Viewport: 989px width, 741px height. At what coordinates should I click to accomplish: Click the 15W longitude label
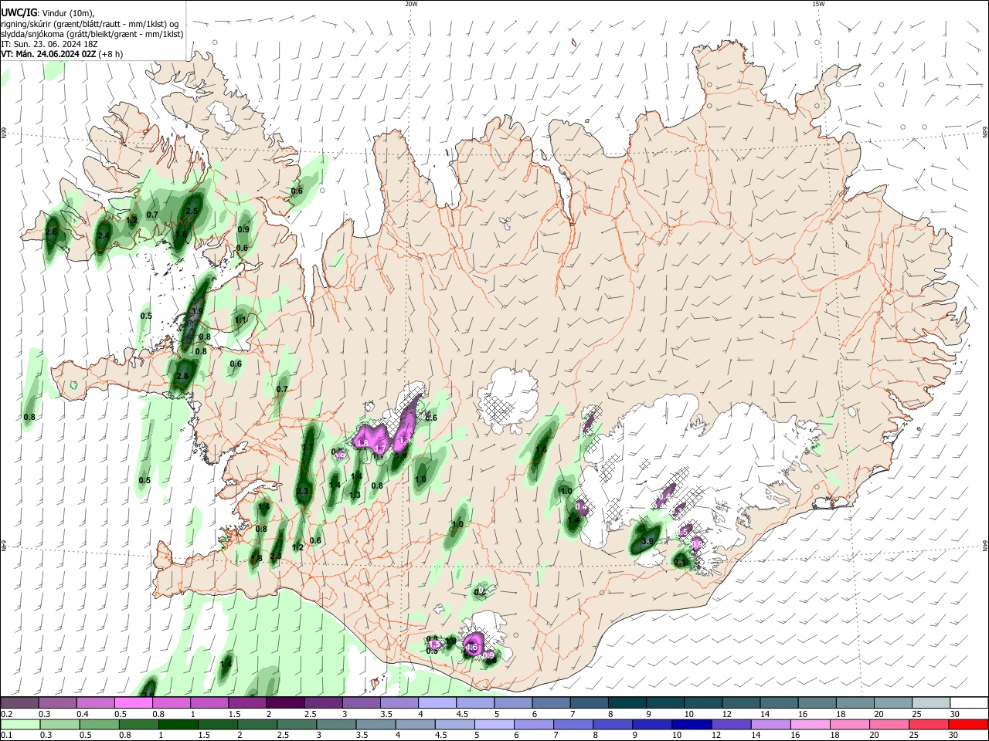click(818, 4)
